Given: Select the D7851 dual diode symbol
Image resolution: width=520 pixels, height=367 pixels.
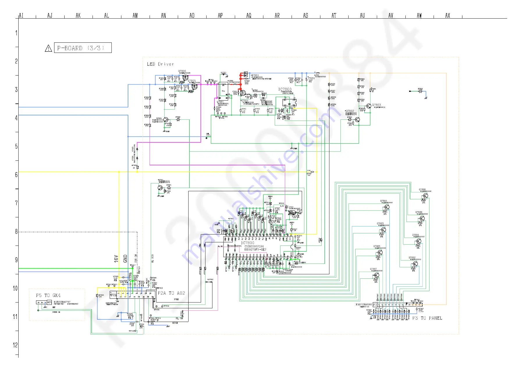Looking at the screenshot, I should coord(246,74).
